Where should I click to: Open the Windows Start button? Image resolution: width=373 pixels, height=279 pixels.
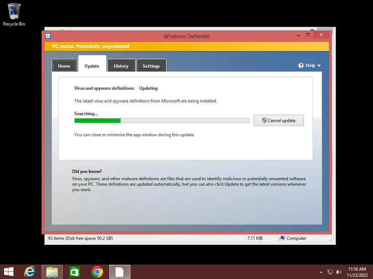click(9, 272)
